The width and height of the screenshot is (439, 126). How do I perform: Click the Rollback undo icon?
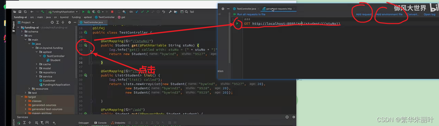[164, 12]
